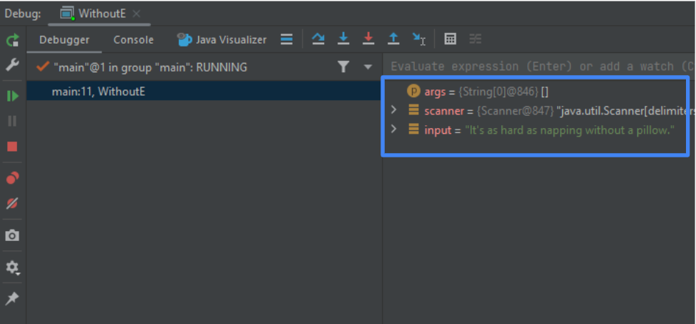Mute all breakpoints
The image size is (696, 324).
[12, 203]
